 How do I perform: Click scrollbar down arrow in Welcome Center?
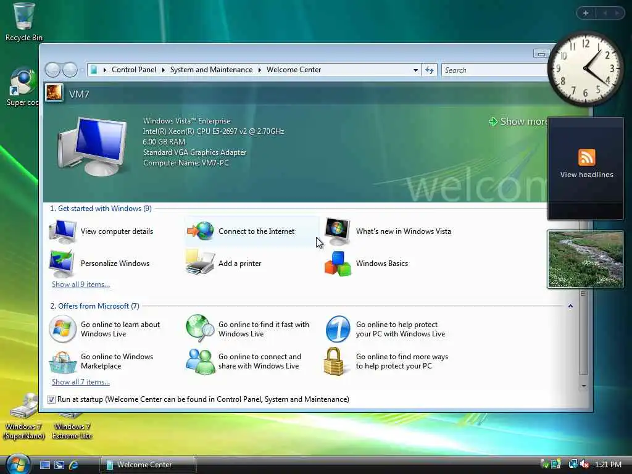583,386
